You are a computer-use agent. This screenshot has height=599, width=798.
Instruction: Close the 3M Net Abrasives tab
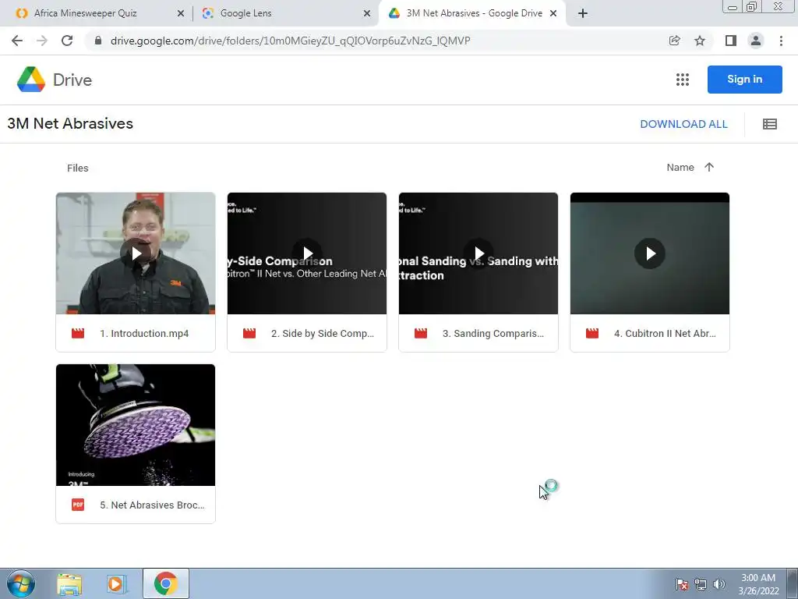click(553, 14)
